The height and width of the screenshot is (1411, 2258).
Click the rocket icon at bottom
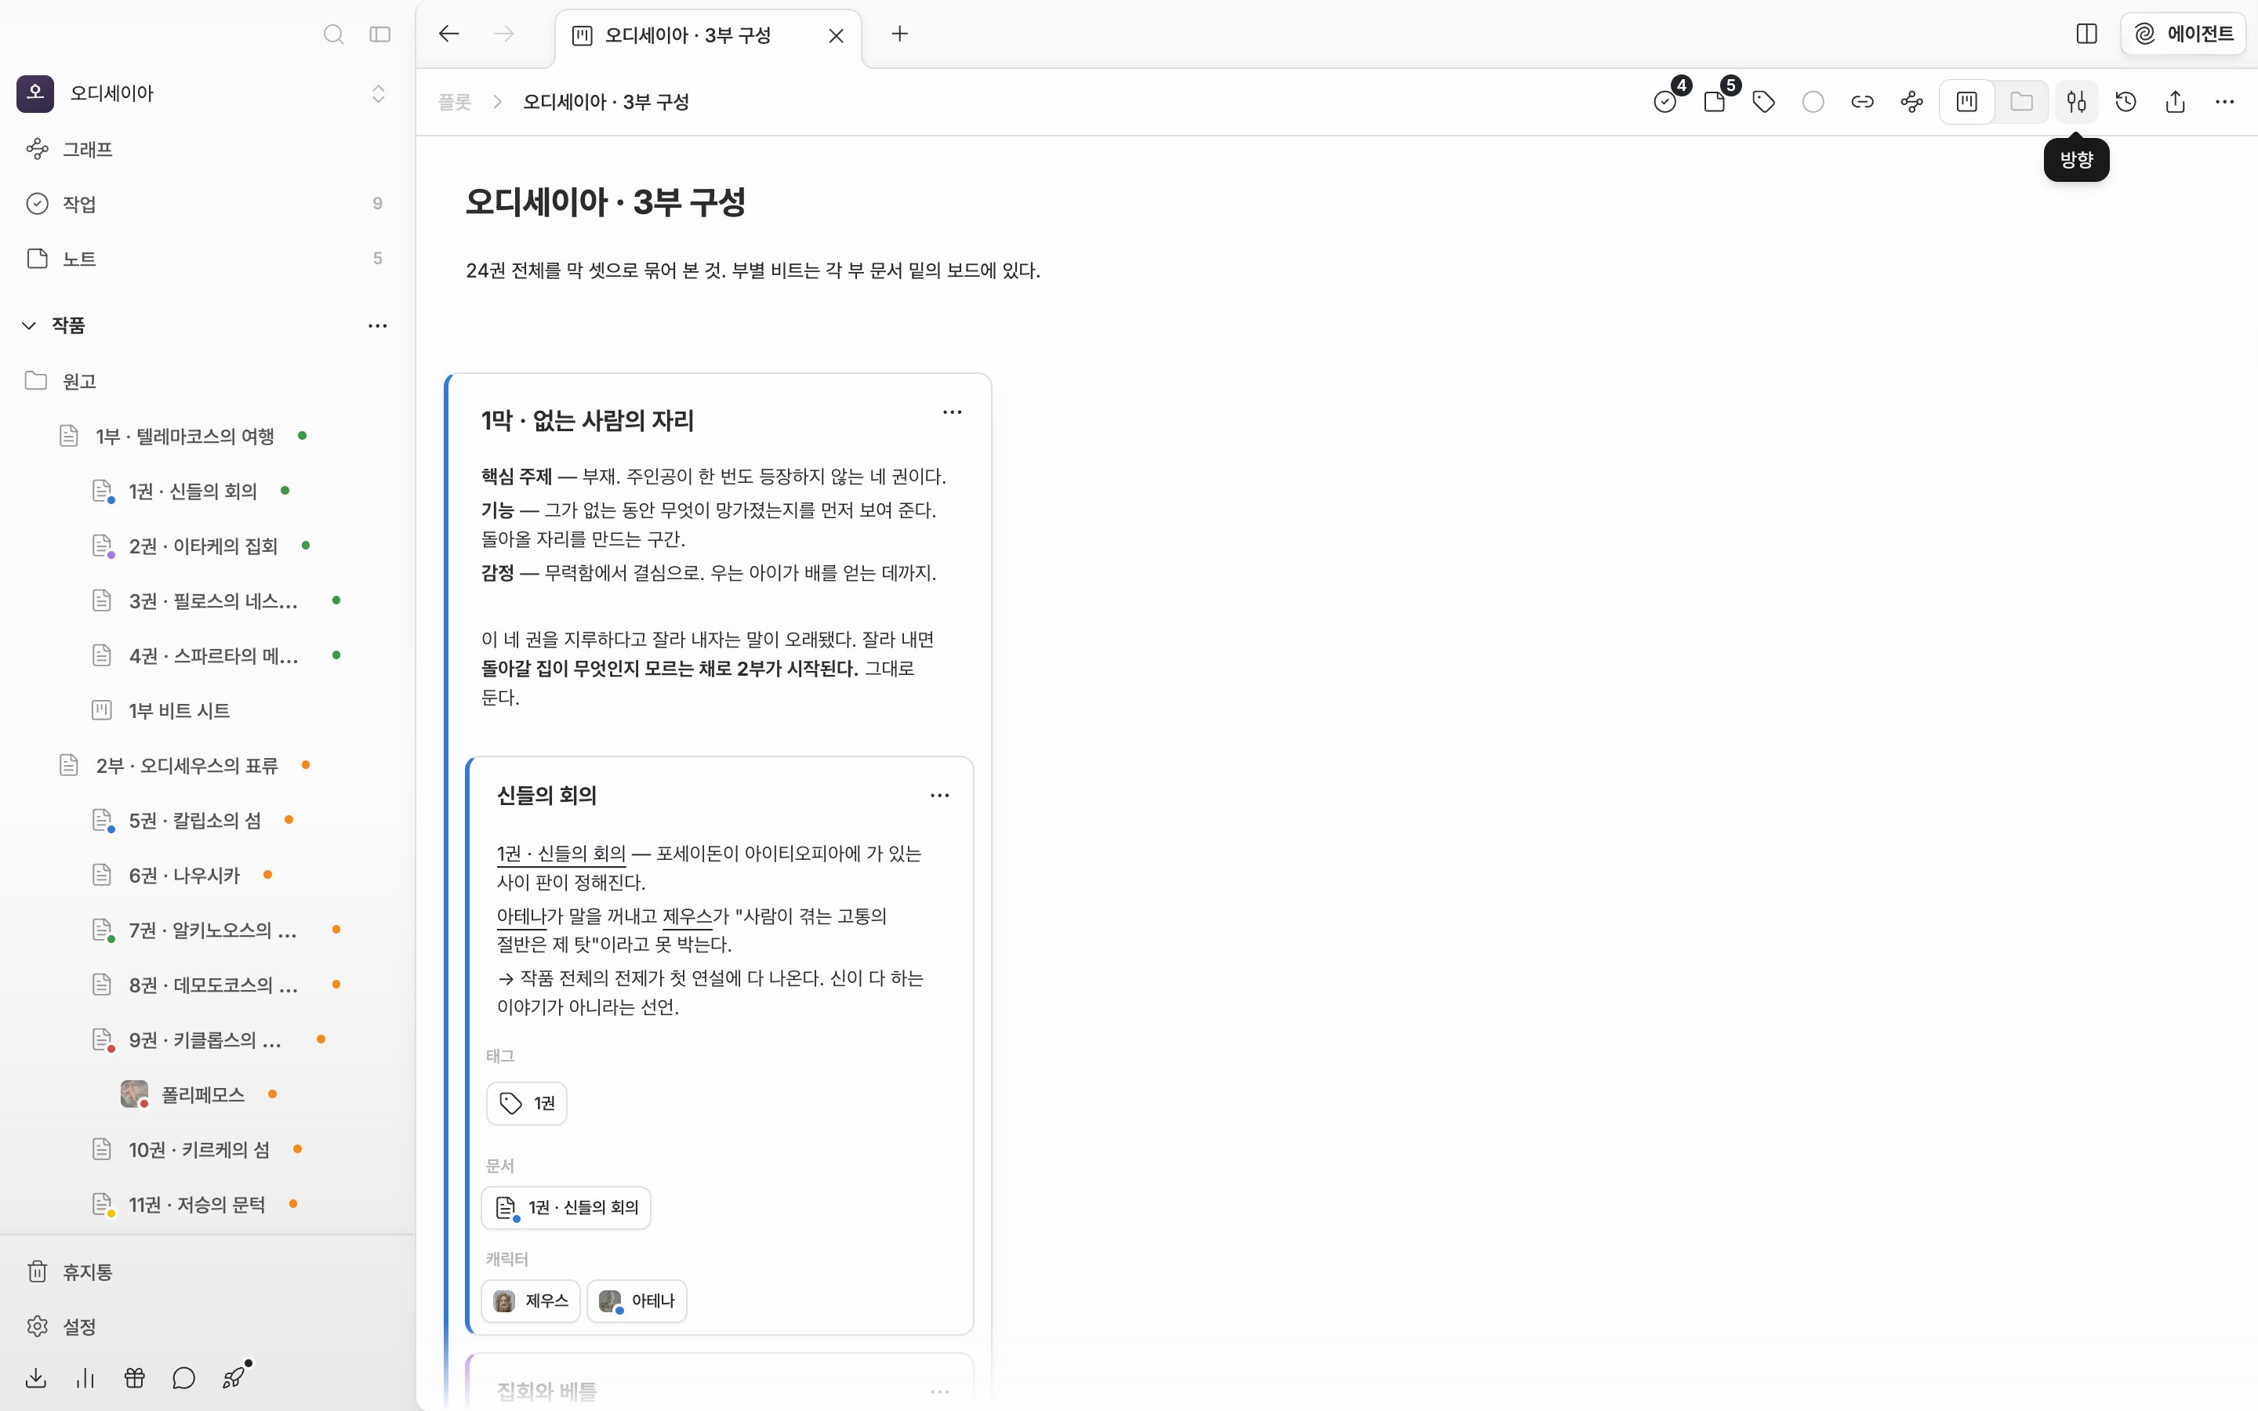pyautogui.click(x=234, y=1378)
